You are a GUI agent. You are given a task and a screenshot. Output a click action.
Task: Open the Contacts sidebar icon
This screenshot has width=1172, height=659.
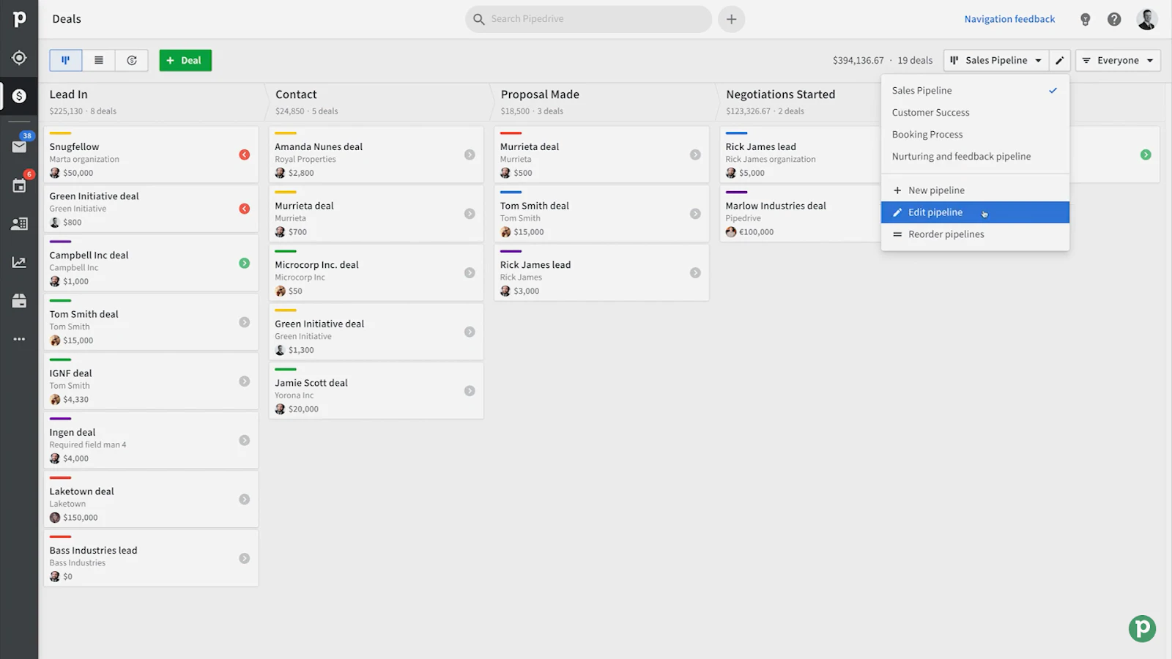coord(19,224)
